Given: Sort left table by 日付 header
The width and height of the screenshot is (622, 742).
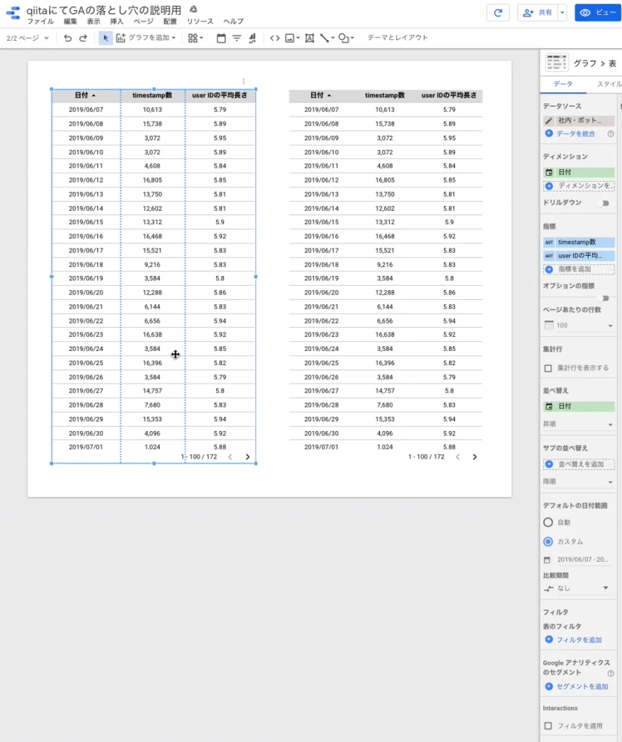Looking at the screenshot, I should (85, 96).
